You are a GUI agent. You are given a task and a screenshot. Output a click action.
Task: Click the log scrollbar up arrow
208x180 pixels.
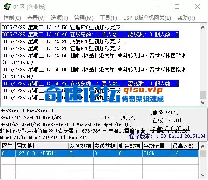pos(203,27)
